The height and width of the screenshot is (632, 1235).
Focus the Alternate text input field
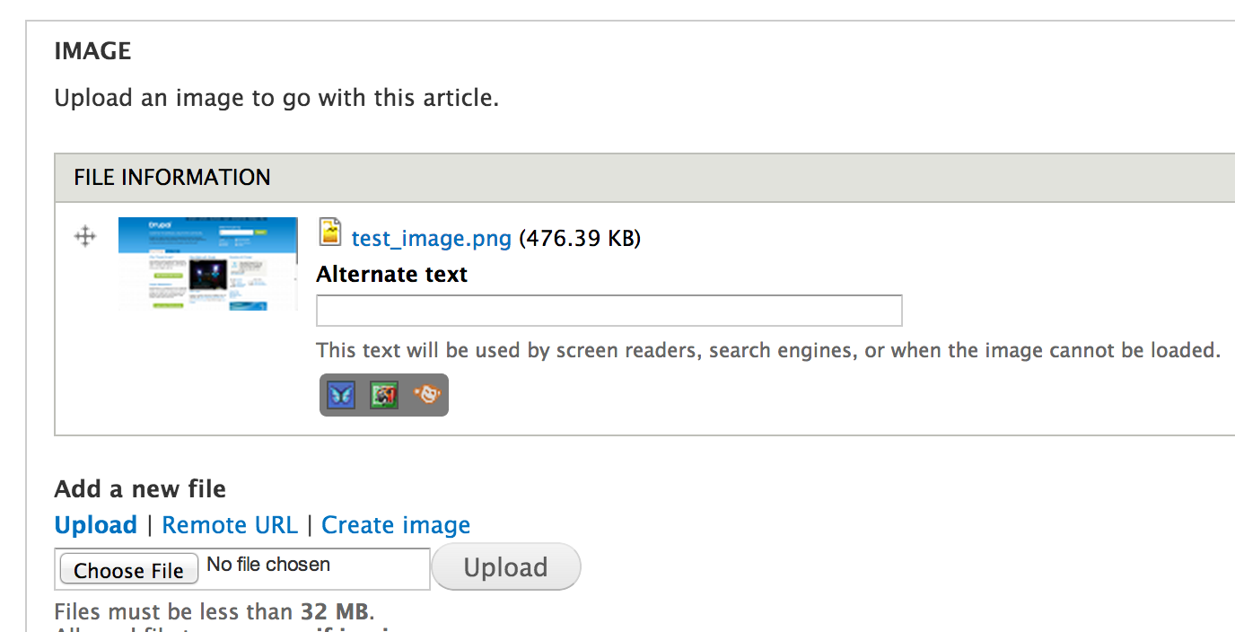coord(609,311)
